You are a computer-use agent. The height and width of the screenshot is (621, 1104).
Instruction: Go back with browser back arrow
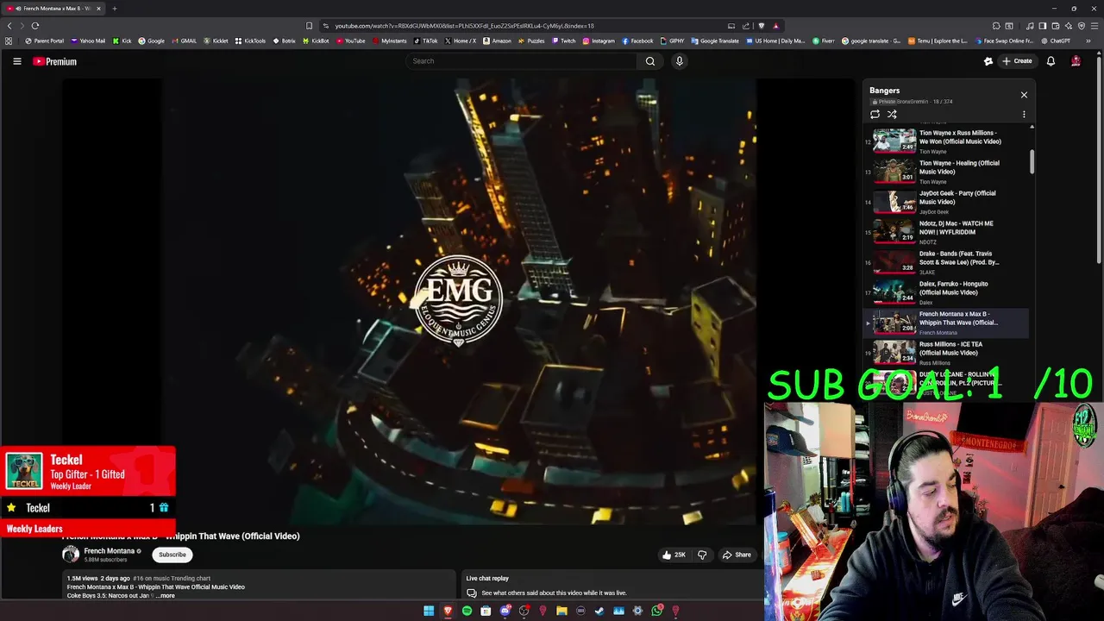click(x=9, y=26)
